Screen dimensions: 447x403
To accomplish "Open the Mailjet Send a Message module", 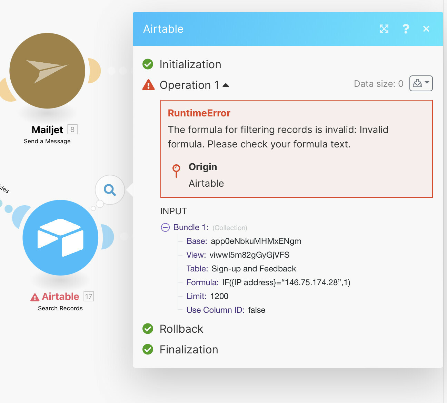I will point(47,71).
